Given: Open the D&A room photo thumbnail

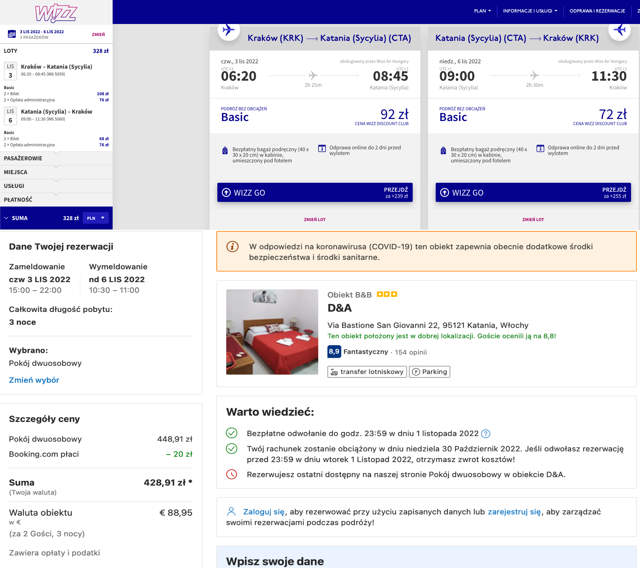Looking at the screenshot, I should [272, 332].
